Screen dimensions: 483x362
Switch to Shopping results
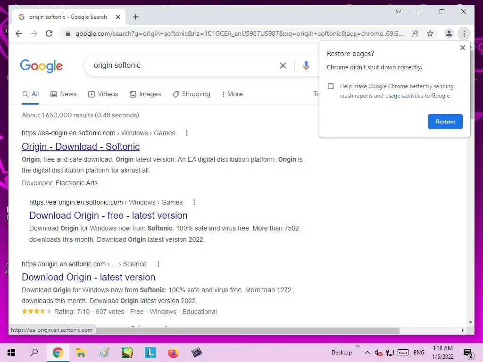pyautogui.click(x=192, y=94)
